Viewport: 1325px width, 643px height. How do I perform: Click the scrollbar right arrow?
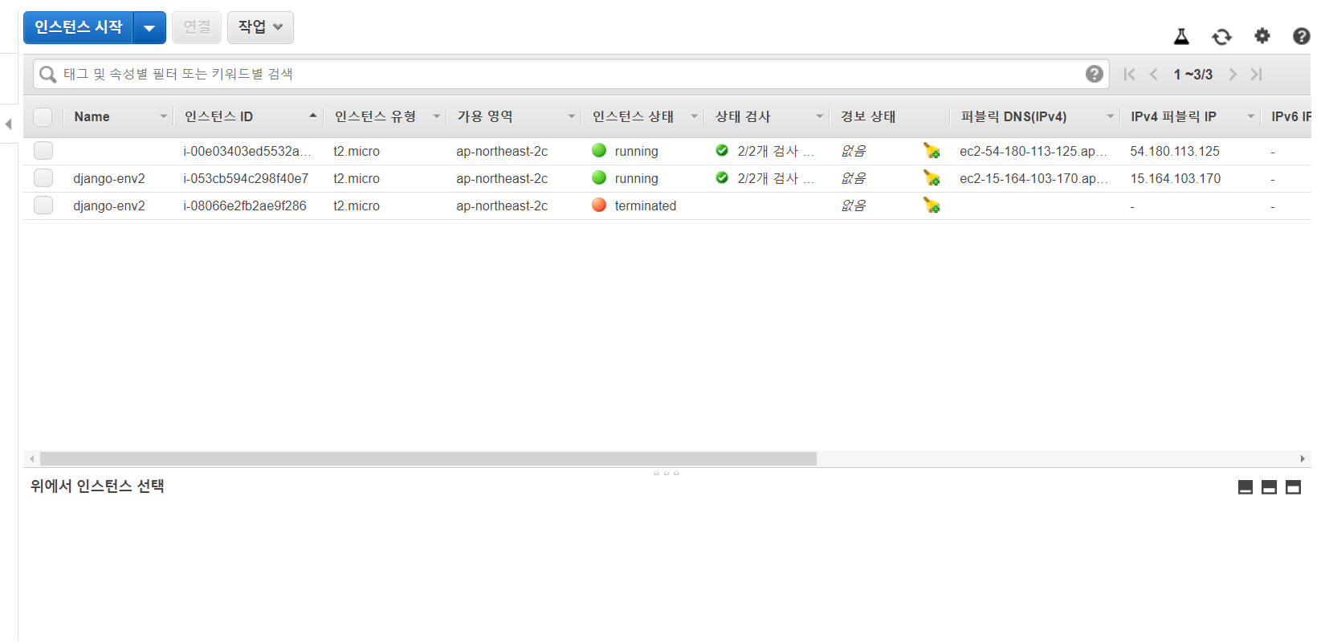click(x=1303, y=458)
